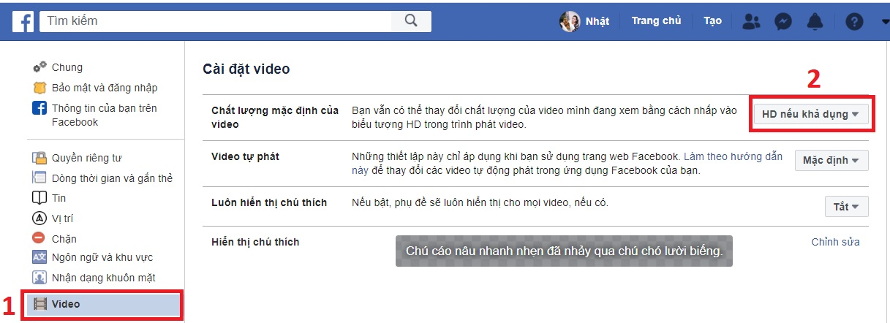Screen dimensions: 890x323
Task: Click the Luôn hiển thị chú thích label
Action: (x=269, y=202)
